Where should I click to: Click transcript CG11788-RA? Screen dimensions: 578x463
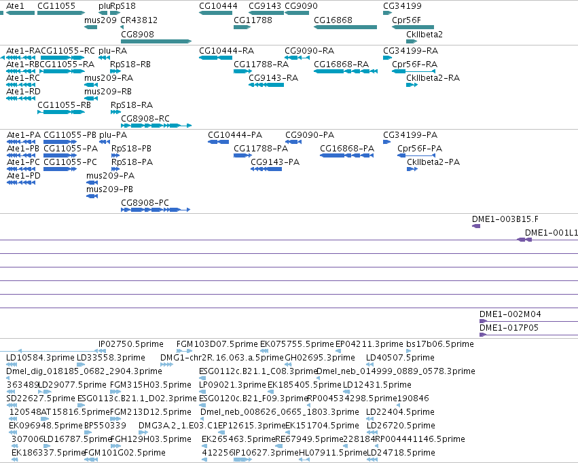[242, 71]
